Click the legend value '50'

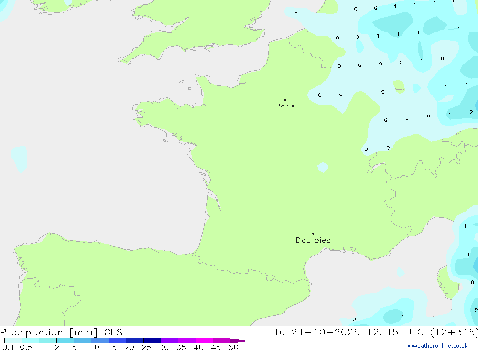233,347
